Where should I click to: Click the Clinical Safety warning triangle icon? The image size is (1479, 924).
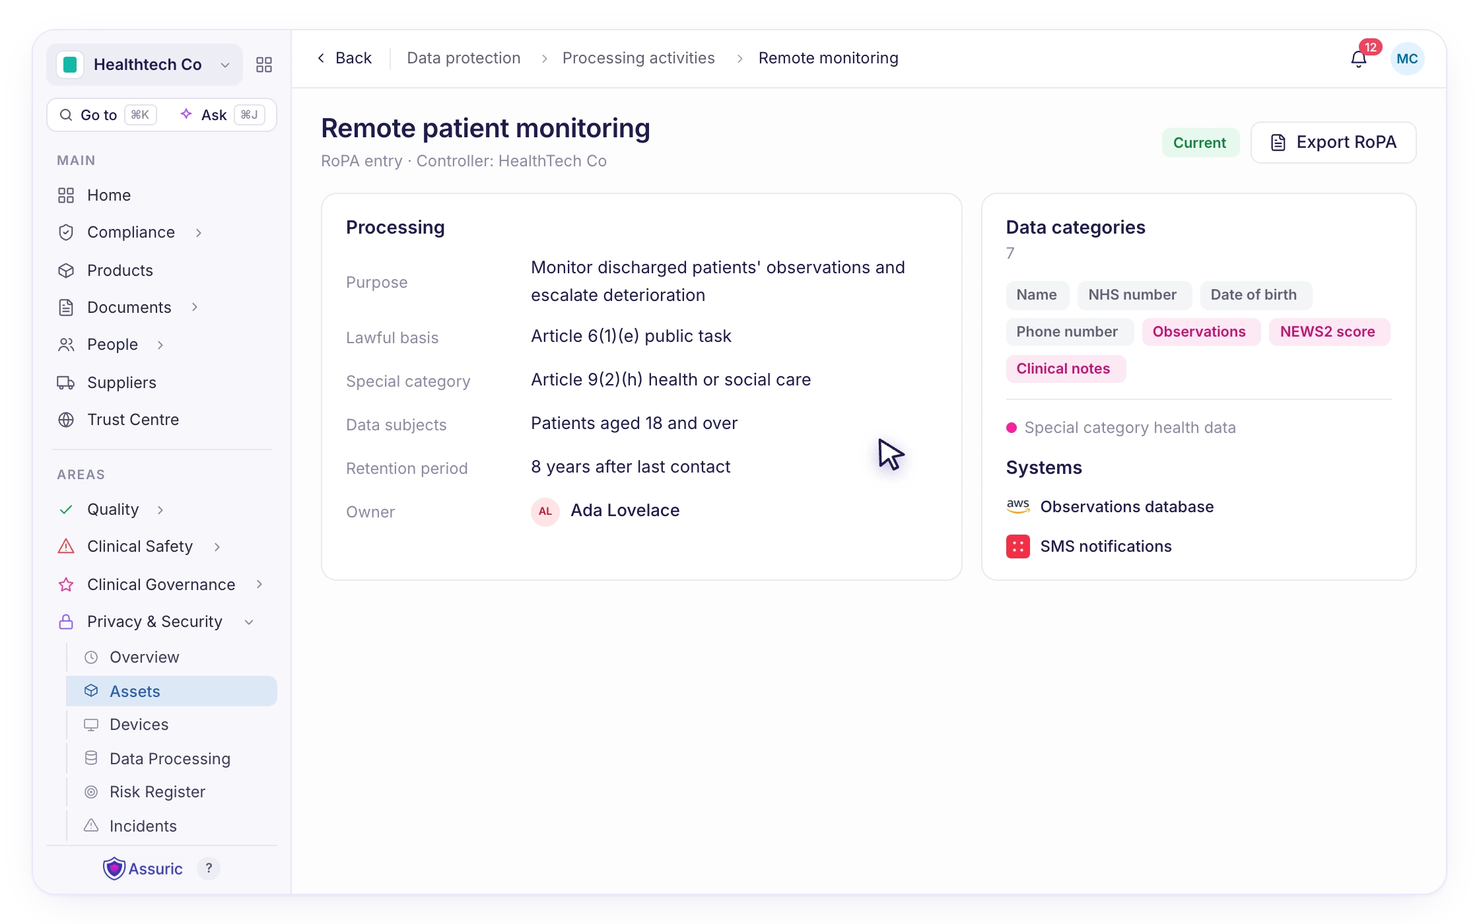coord(66,546)
